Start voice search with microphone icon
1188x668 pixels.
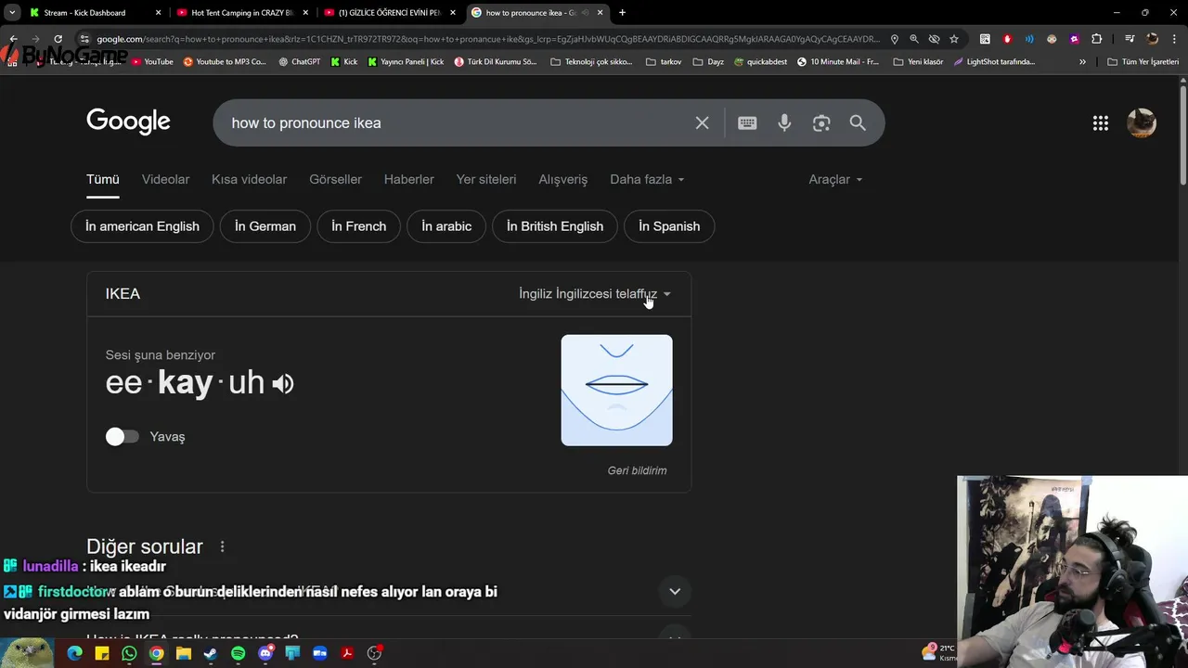784,122
